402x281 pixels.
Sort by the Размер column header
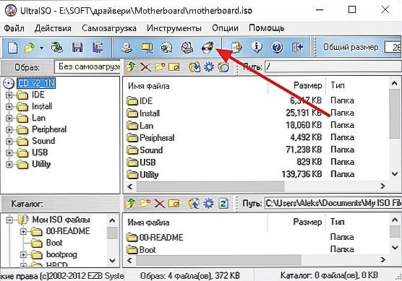296,85
